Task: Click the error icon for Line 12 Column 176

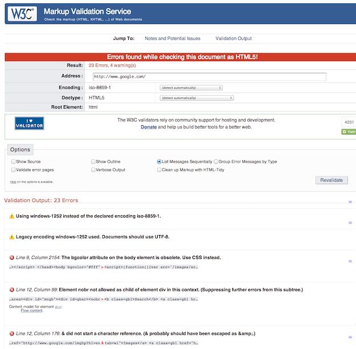Action: [11, 334]
